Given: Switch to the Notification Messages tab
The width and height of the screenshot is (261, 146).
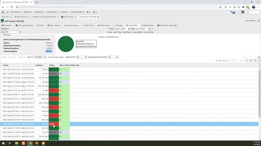Looking at the screenshot, I should point(167,26).
